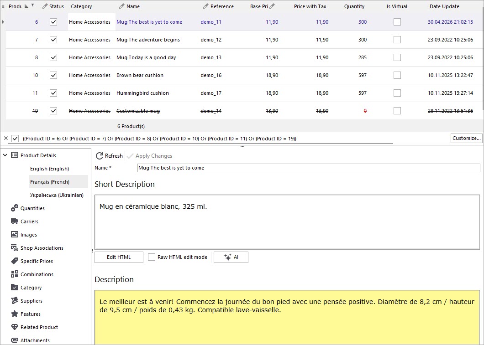Click the grid menu icon at top-left corner
The image size is (484, 345).
point(3,6)
